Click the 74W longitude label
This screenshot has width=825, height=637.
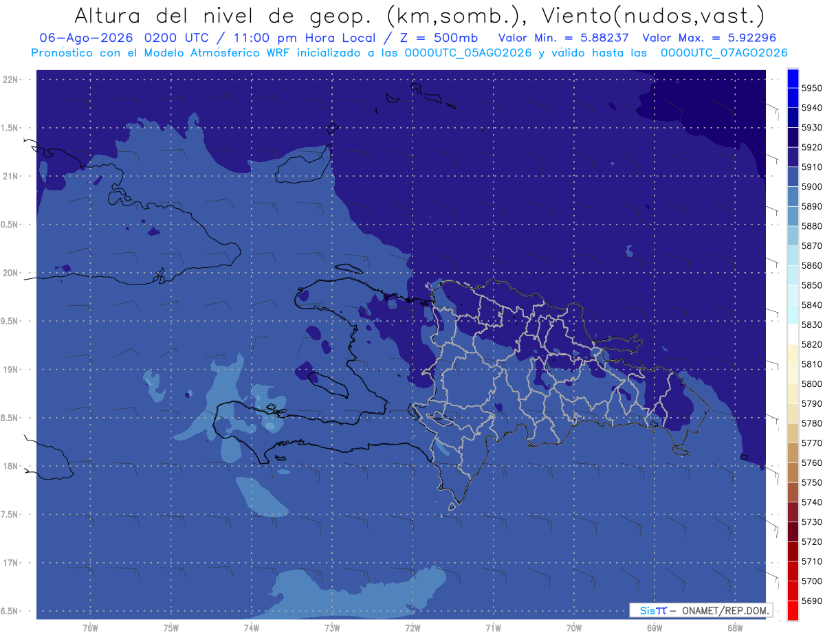tap(252, 628)
